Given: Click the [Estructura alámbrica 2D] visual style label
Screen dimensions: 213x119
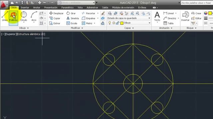Looking at the screenshot, I should [31, 34].
